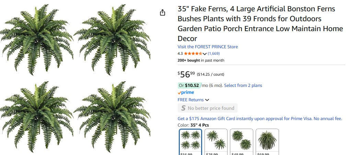This screenshot has width=349, height=155.
Task: Open the 1,669 customer reviews link
Action: click(x=214, y=54)
